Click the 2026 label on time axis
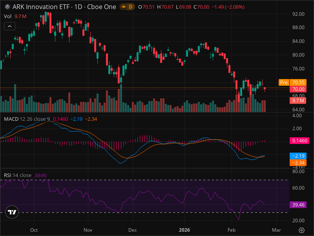 [184, 230]
